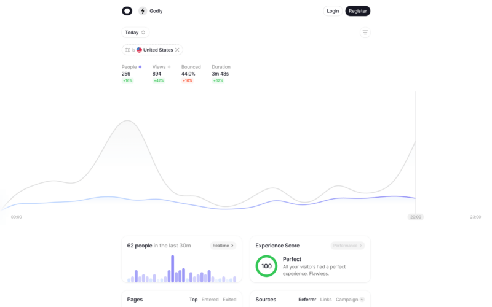Click the Register button

(x=358, y=11)
